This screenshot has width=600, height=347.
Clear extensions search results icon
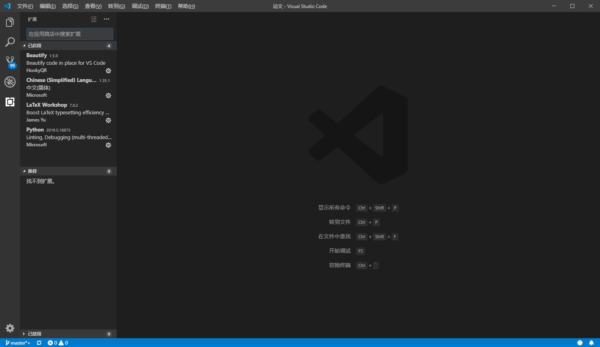click(x=94, y=19)
